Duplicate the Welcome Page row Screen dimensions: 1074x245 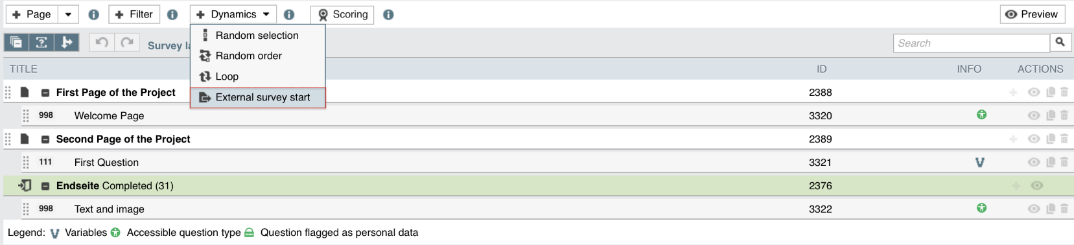click(1051, 115)
